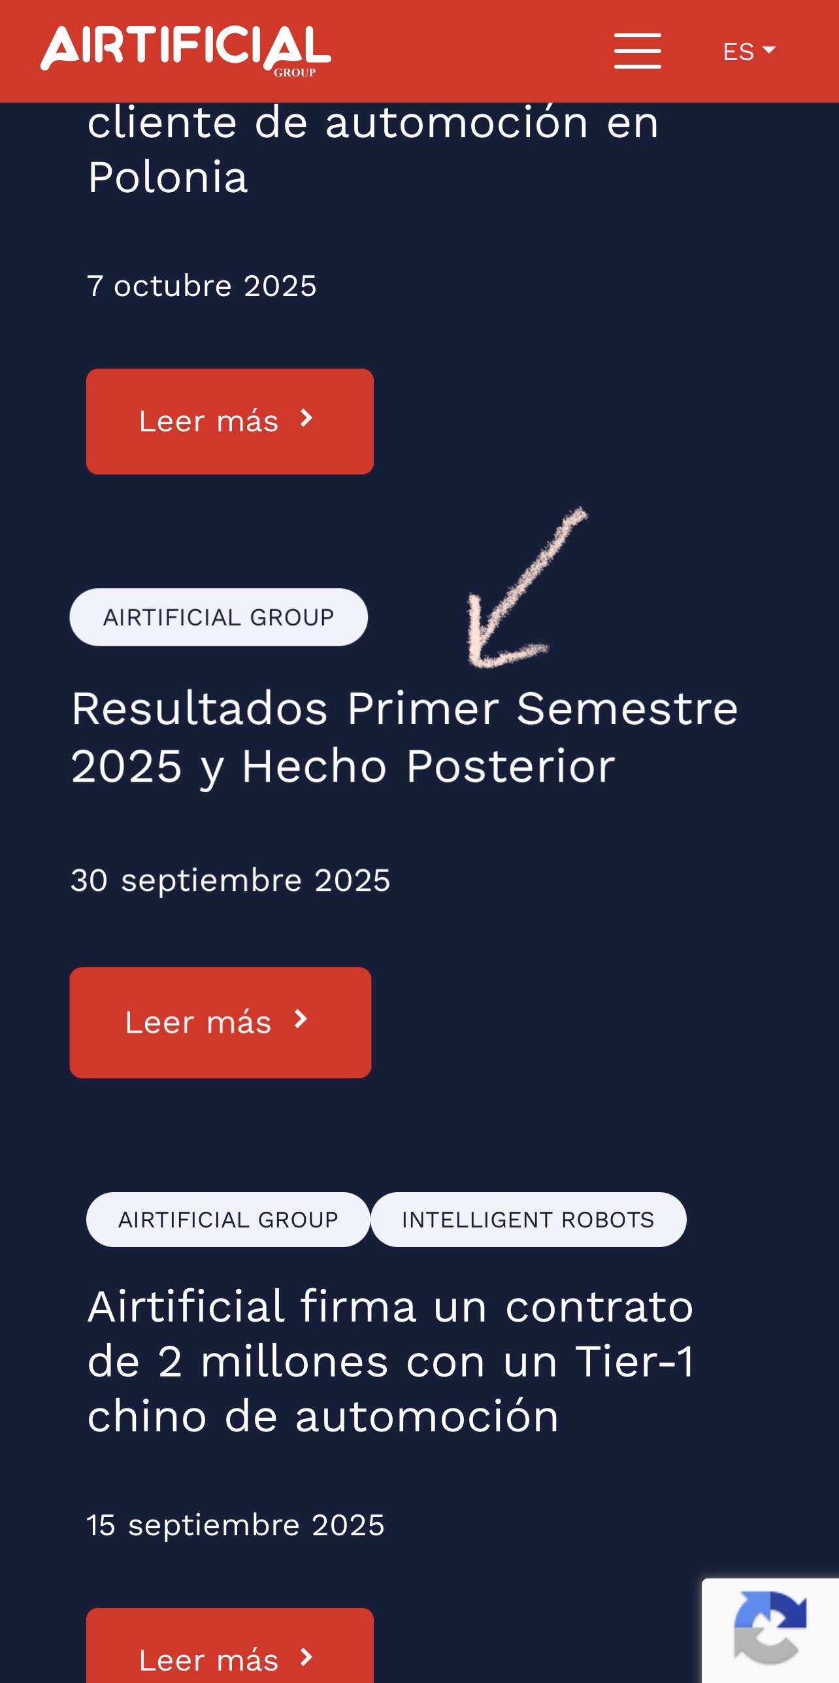Open the Tier-1 chino contract headline
Screen dimensions: 839x1683
[391, 1361]
